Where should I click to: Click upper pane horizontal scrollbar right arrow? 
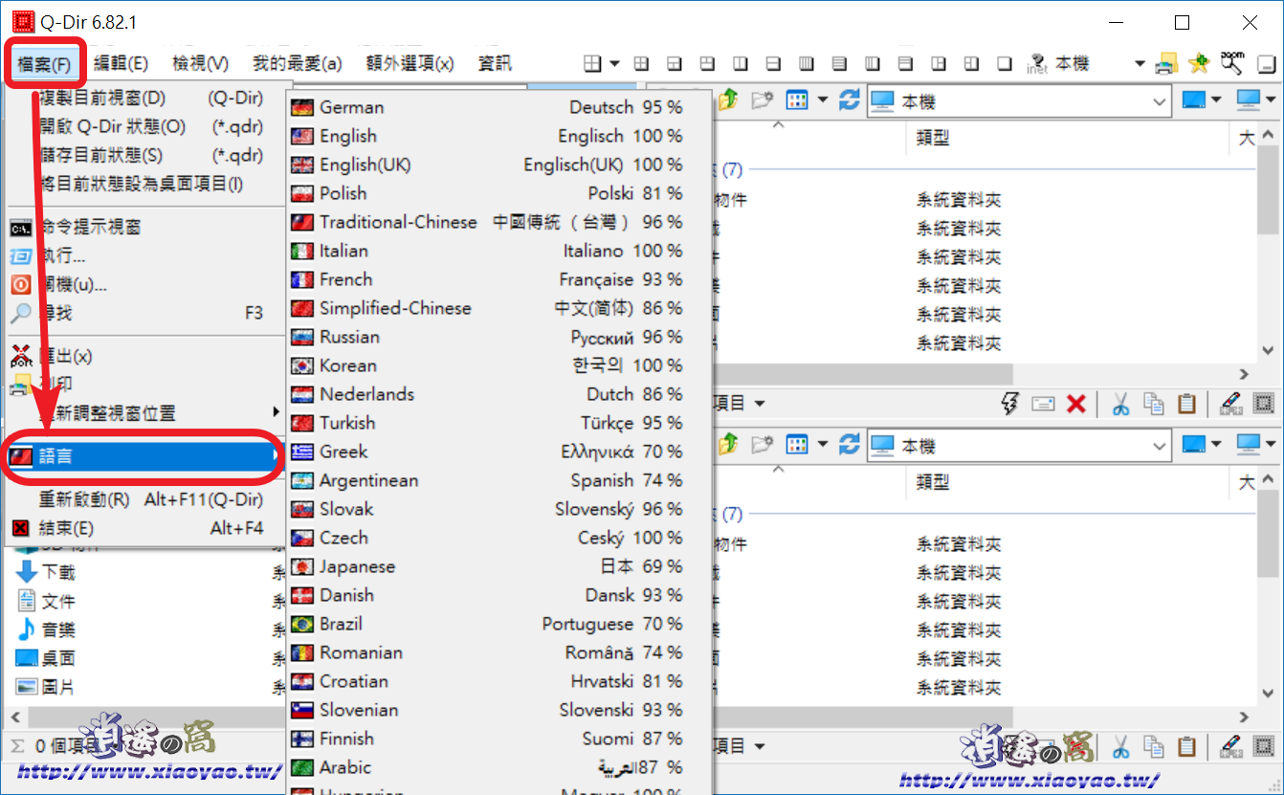pos(1244,374)
